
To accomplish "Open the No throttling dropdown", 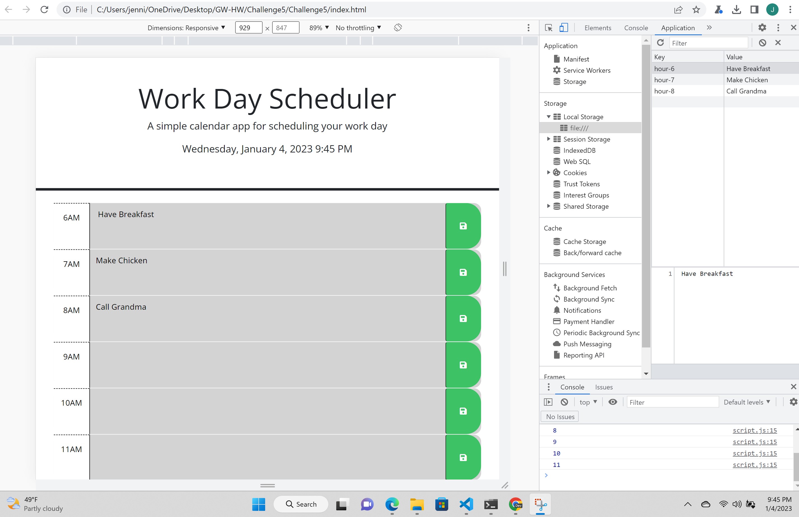I will point(358,27).
